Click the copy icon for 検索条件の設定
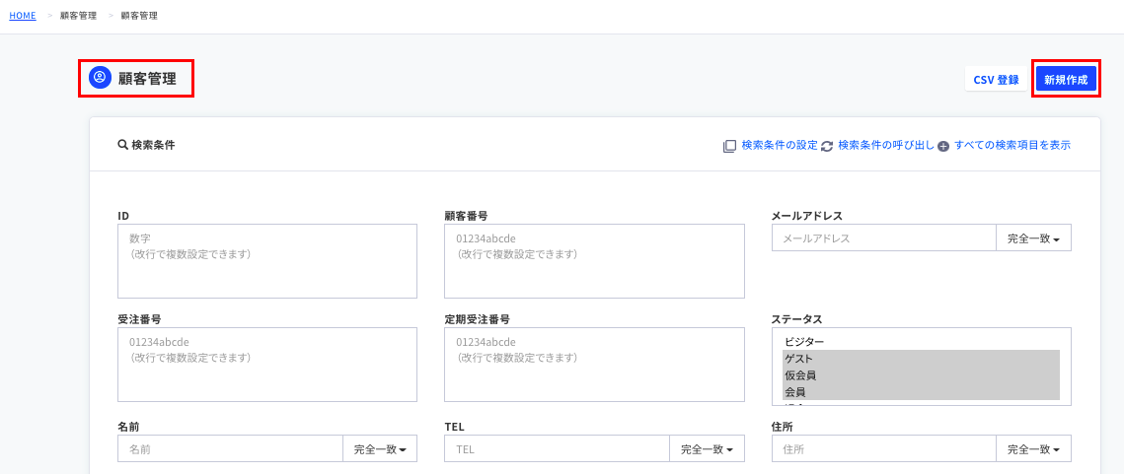 pyautogui.click(x=729, y=146)
